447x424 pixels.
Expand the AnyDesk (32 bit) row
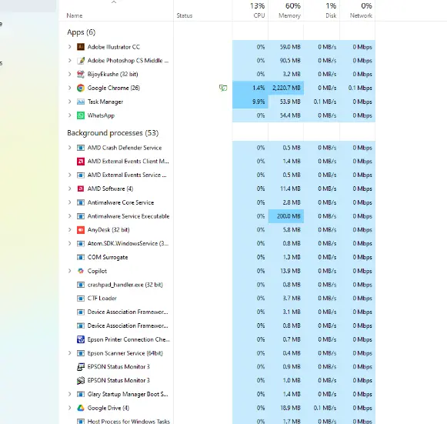pos(69,230)
